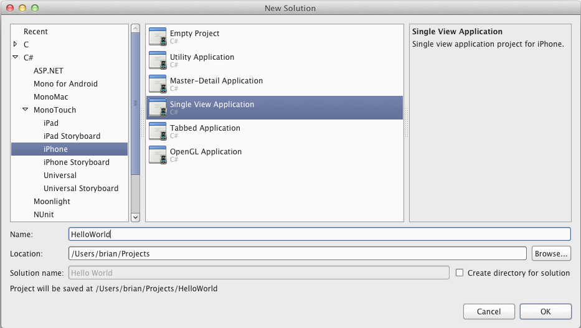
Task: Select Universal project type
Action: point(60,175)
